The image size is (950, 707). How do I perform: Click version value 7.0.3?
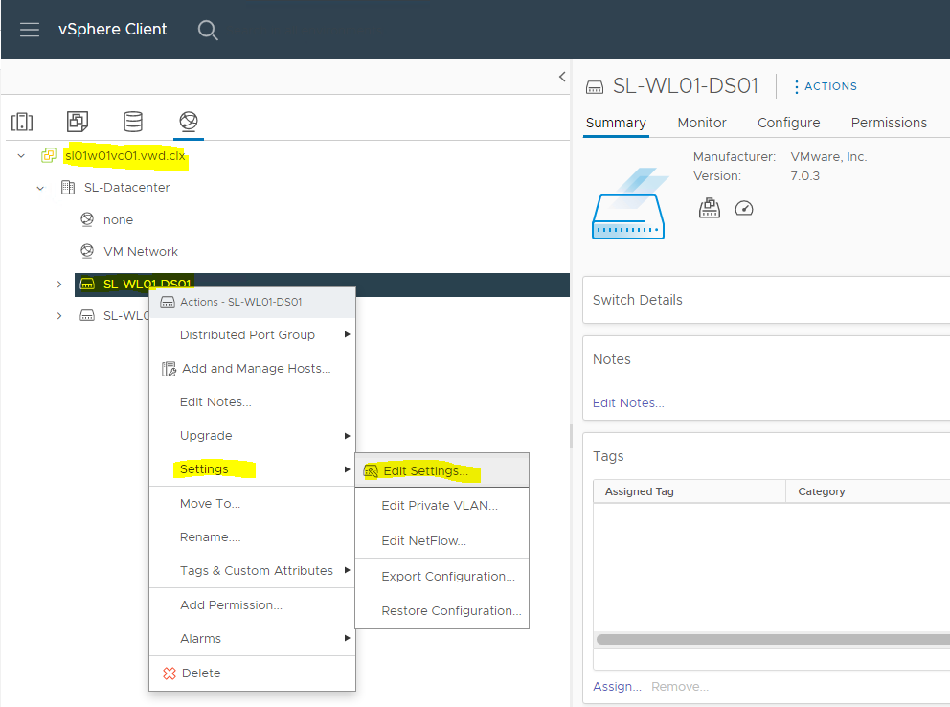click(804, 175)
